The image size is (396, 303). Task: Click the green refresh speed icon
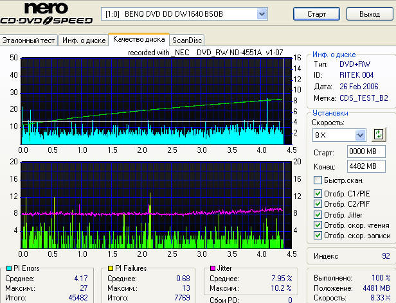(379, 135)
